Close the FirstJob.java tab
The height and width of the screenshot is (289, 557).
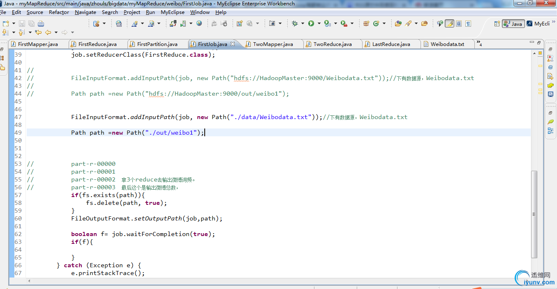click(232, 44)
